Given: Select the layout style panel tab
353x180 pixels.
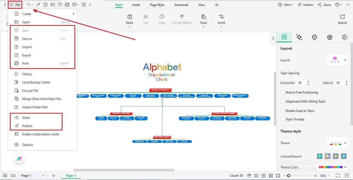Looking at the screenshot, I should [x=284, y=37].
